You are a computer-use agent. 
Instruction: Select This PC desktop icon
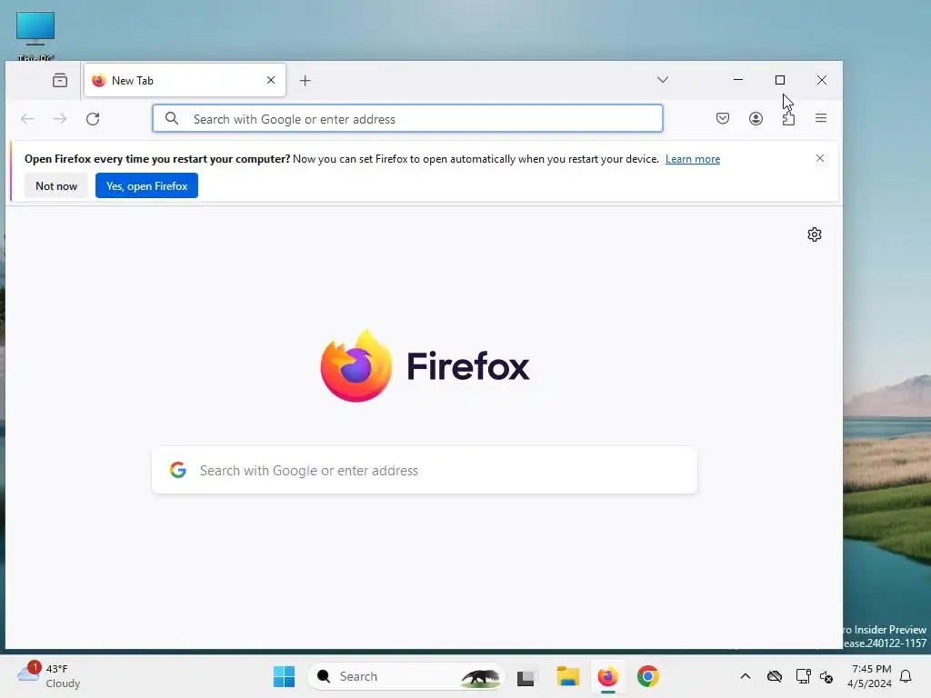(35, 35)
